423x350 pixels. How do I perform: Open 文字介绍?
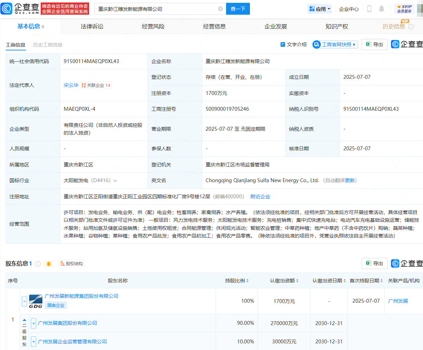coord(293,44)
